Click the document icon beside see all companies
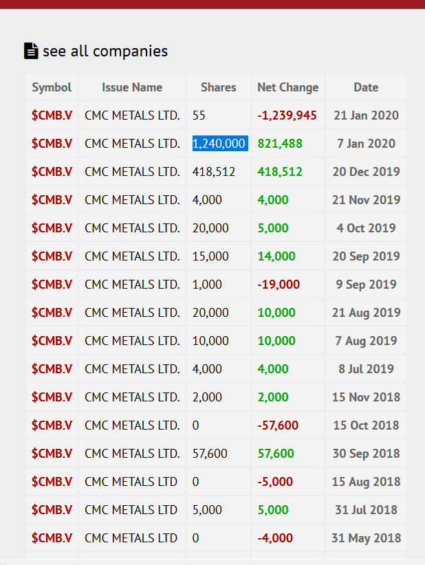This screenshot has height=565, width=425. [x=31, y=51]
